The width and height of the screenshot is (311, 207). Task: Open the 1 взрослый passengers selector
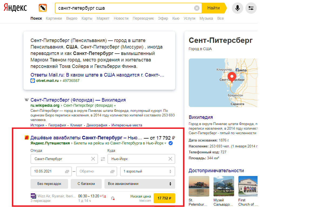coord(148,171)
